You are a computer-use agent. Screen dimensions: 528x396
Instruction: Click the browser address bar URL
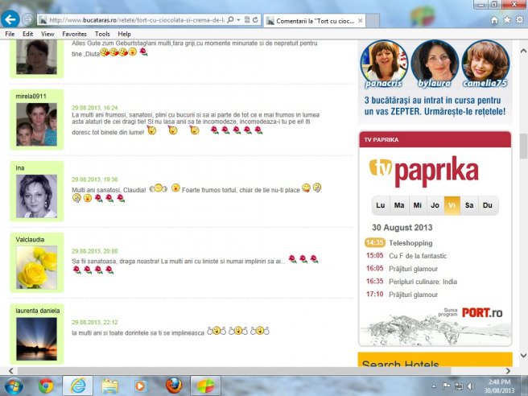pyautogui.click(x=137, y=19)
